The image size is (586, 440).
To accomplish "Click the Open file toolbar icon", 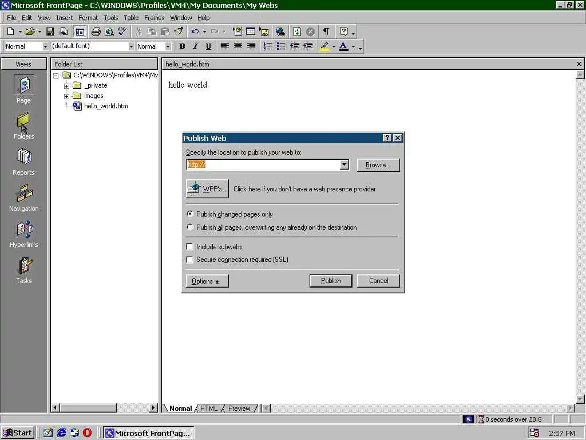I will tap(30, 32).
